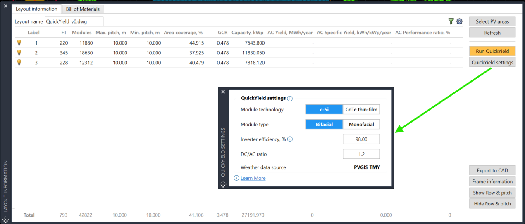Click the Layout name text field
Image resolution: width=525 pixels, height=224 pixels.
pos(74,21)
